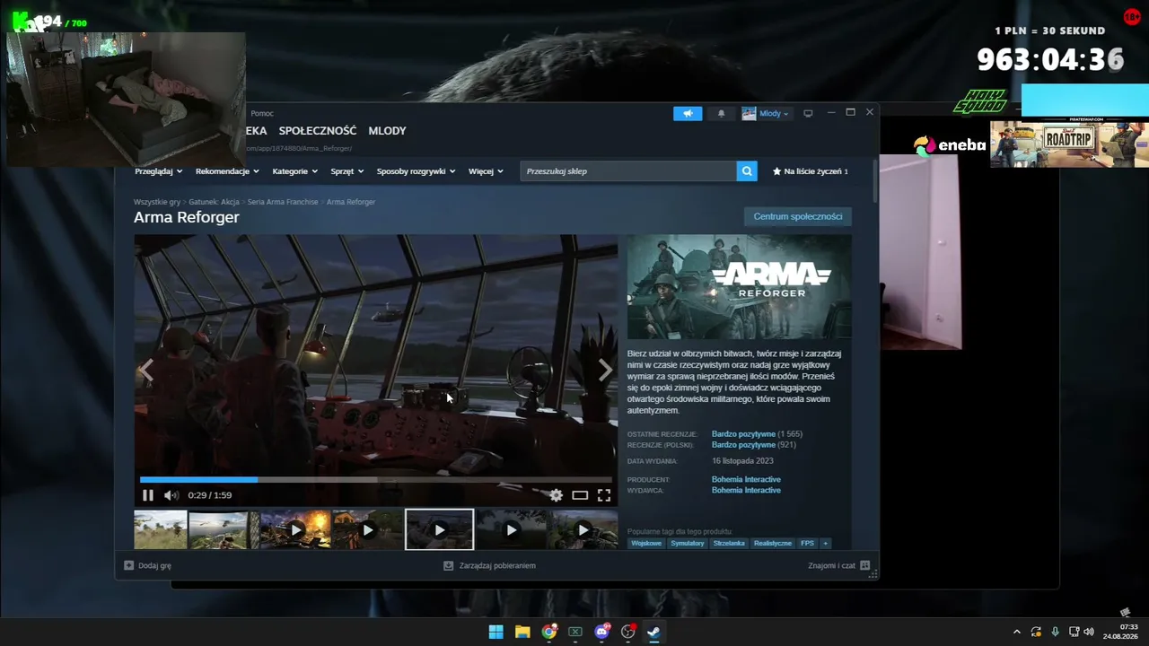Viewport: 1149px width, 646px height.
Task: Follow breadcrumb link 'Wszystkie gry'
Action: [x=157, y=202]
